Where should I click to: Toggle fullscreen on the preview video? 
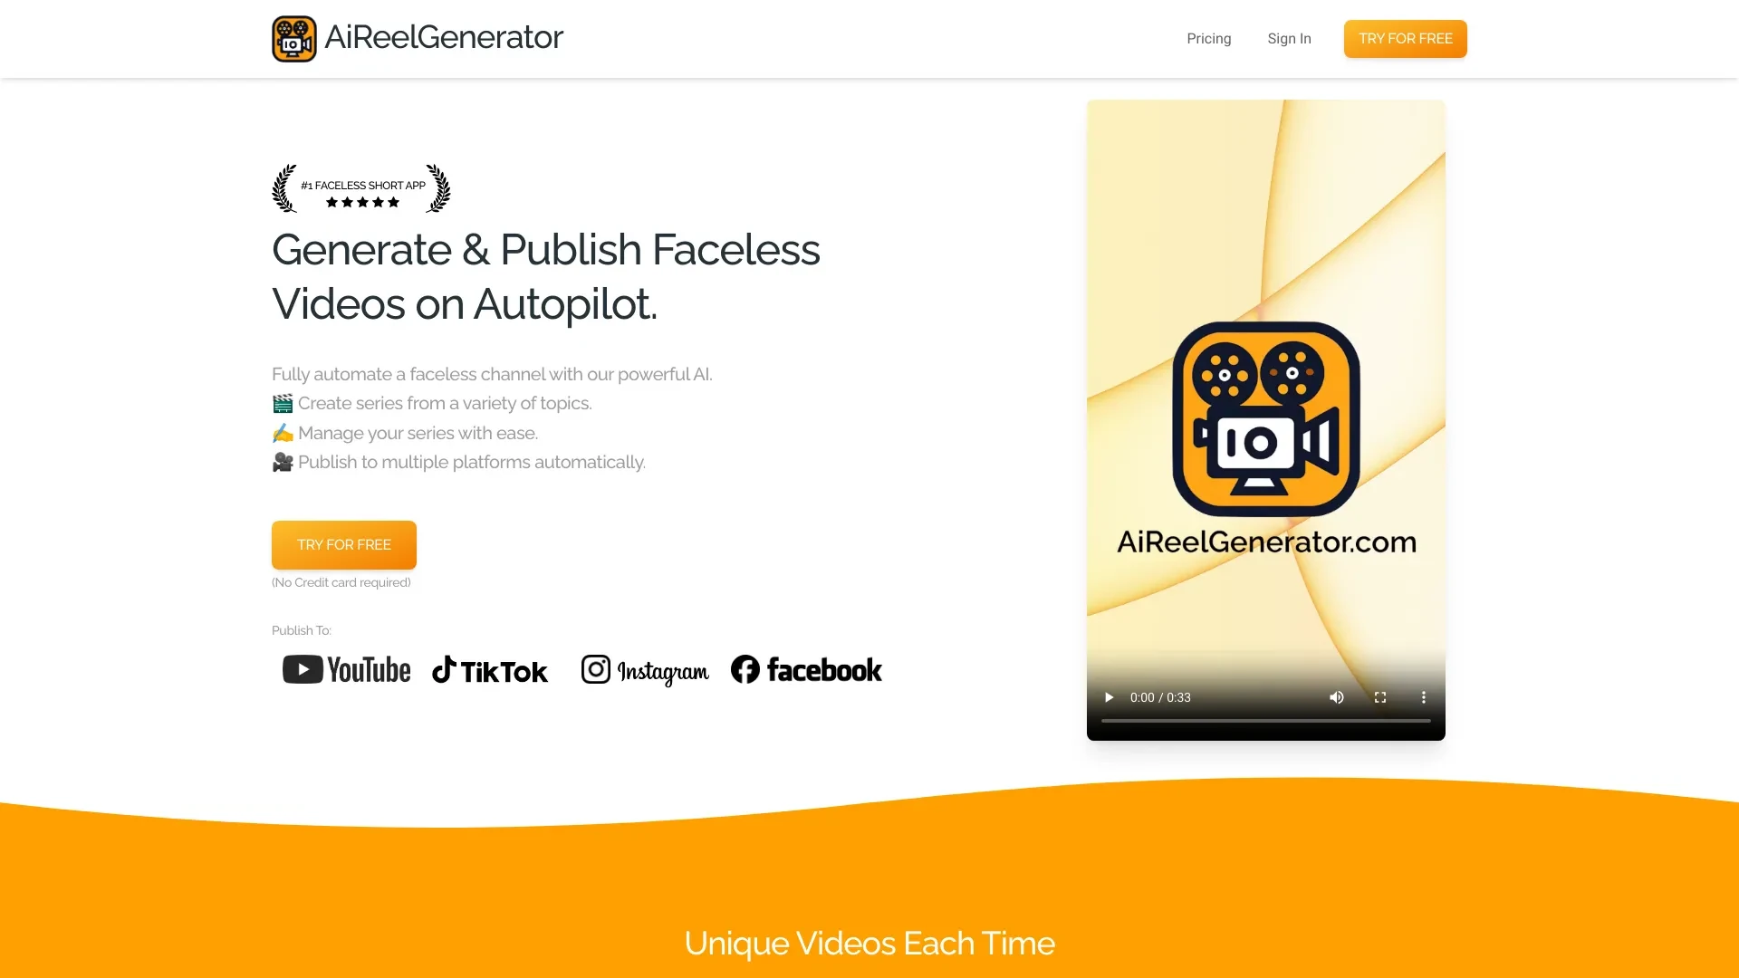[x=1379, y=697]
